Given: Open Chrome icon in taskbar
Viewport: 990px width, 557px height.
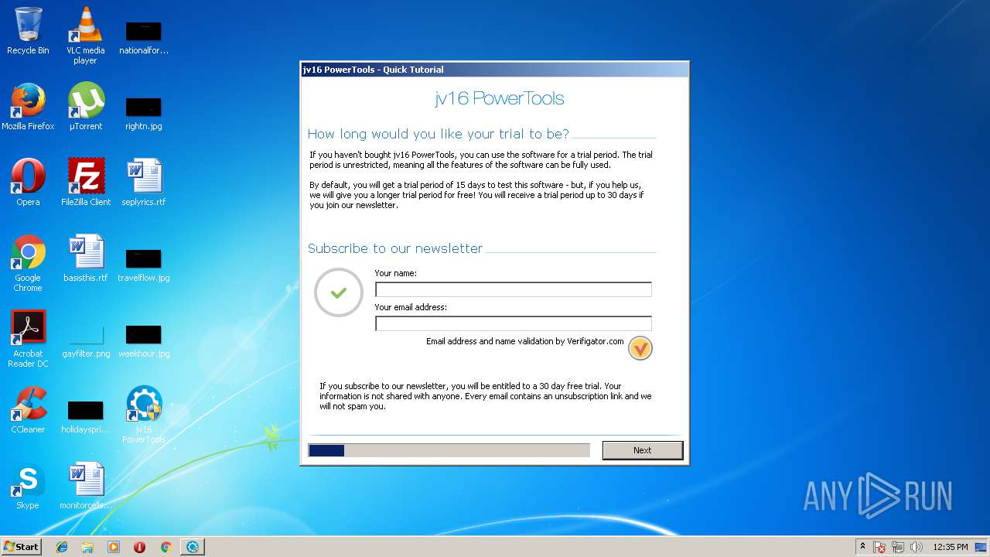Looking at the screenshot, I should coord(166,547).
